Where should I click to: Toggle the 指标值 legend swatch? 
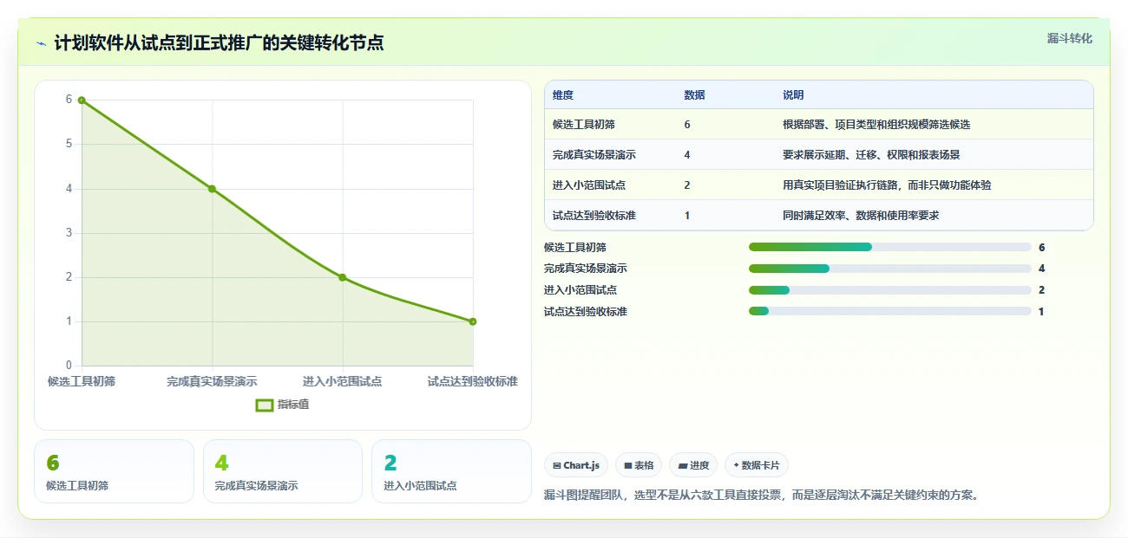click(x=265, y=405)
